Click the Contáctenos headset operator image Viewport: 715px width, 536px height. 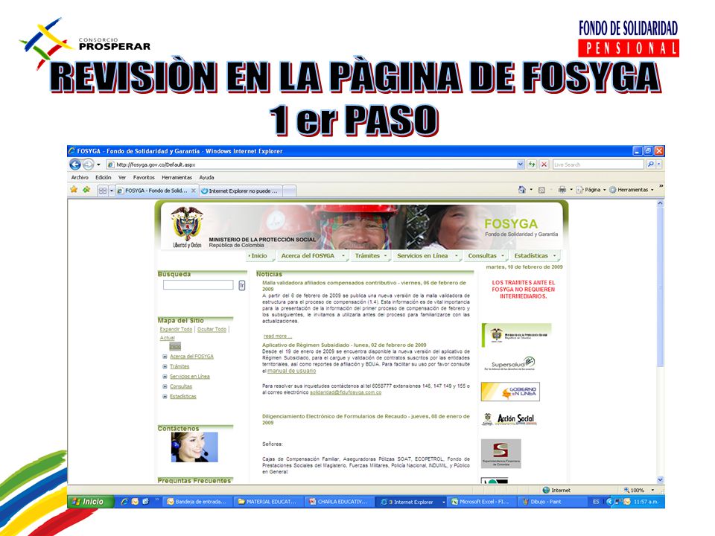click(194, 447)
